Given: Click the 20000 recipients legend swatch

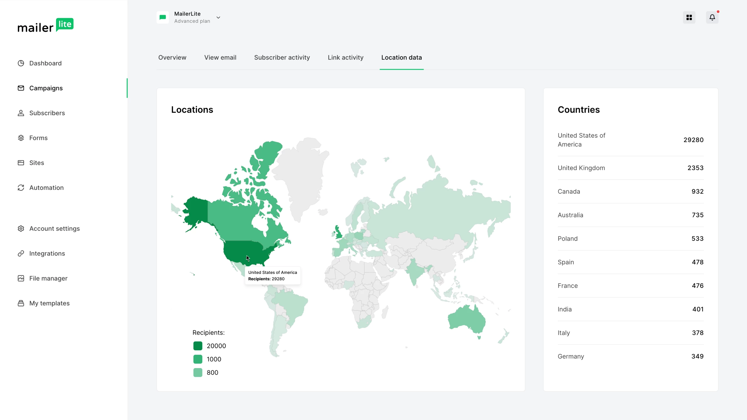Looking at the screenshot, I should click(198, 346).
